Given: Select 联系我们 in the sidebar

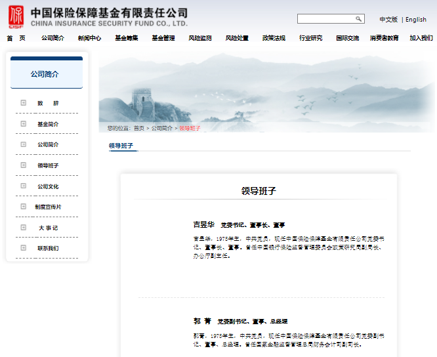Looking at the screenshot, I should (48, 248).
